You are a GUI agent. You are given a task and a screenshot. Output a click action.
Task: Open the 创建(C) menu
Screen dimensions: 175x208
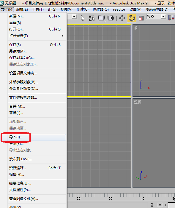(82, 9)
